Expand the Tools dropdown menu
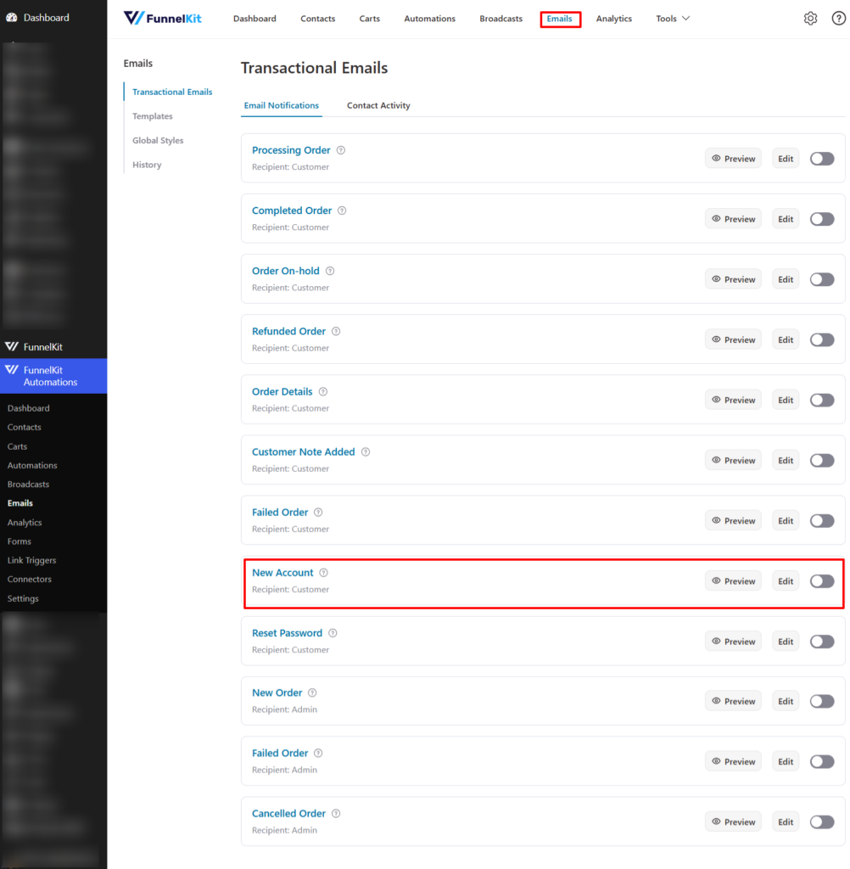850x869 pixels. (x=673, y=19)
